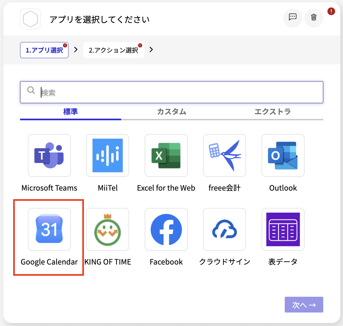Open the comment speech-bubble icon
This screenshot has width=343, height=326.
(x=292, y=17)
